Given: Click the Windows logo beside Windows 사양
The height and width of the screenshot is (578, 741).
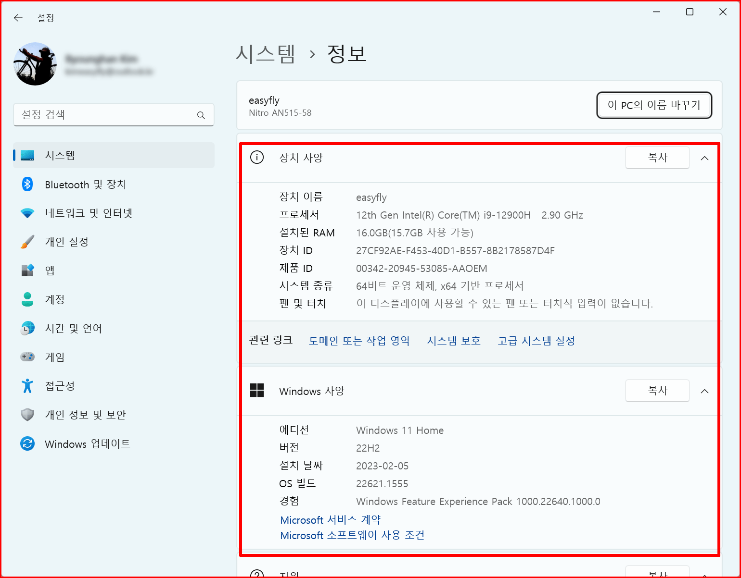Looking at the screenshot, I should (257, 391).
